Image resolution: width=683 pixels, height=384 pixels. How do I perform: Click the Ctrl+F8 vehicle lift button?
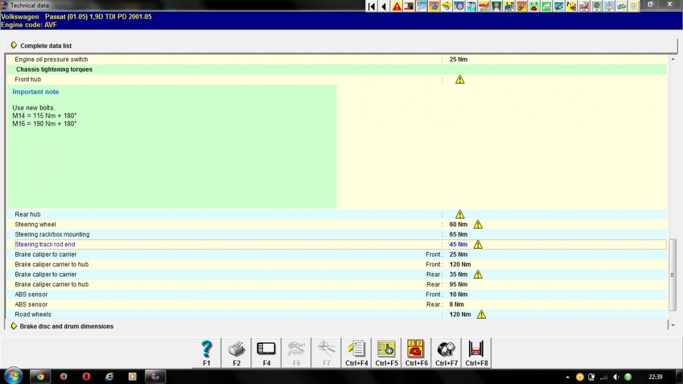(476, 352)
